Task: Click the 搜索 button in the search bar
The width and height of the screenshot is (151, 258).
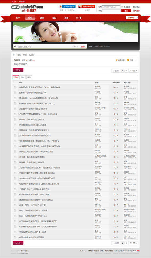Action: (x=83, y=47)
